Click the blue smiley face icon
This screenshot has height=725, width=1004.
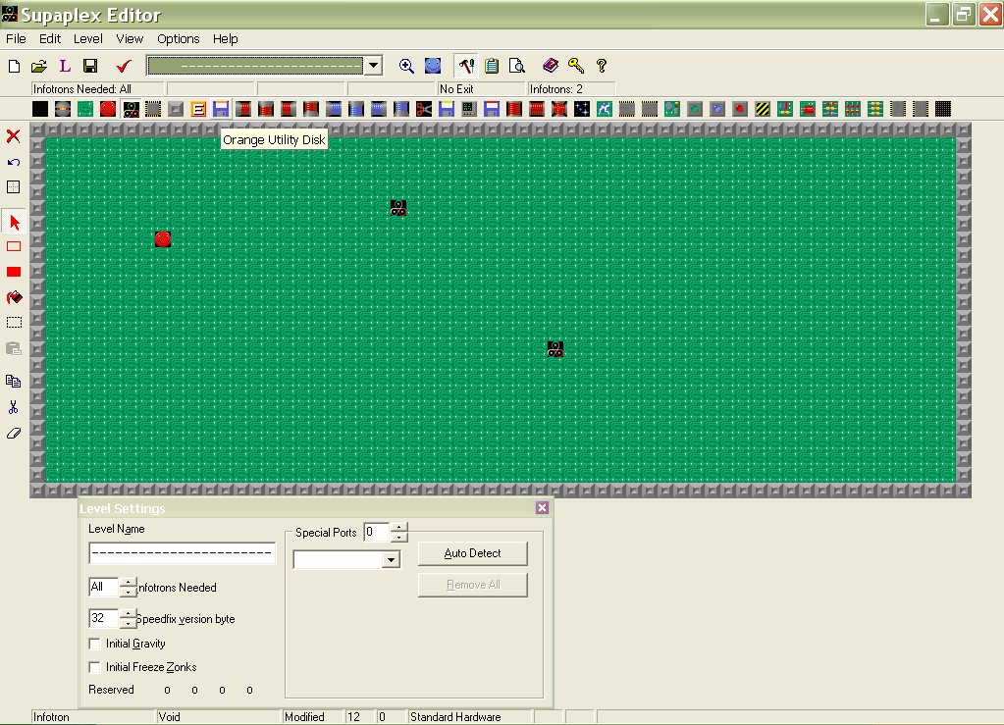pyautogui.click(x=433, y=66)
